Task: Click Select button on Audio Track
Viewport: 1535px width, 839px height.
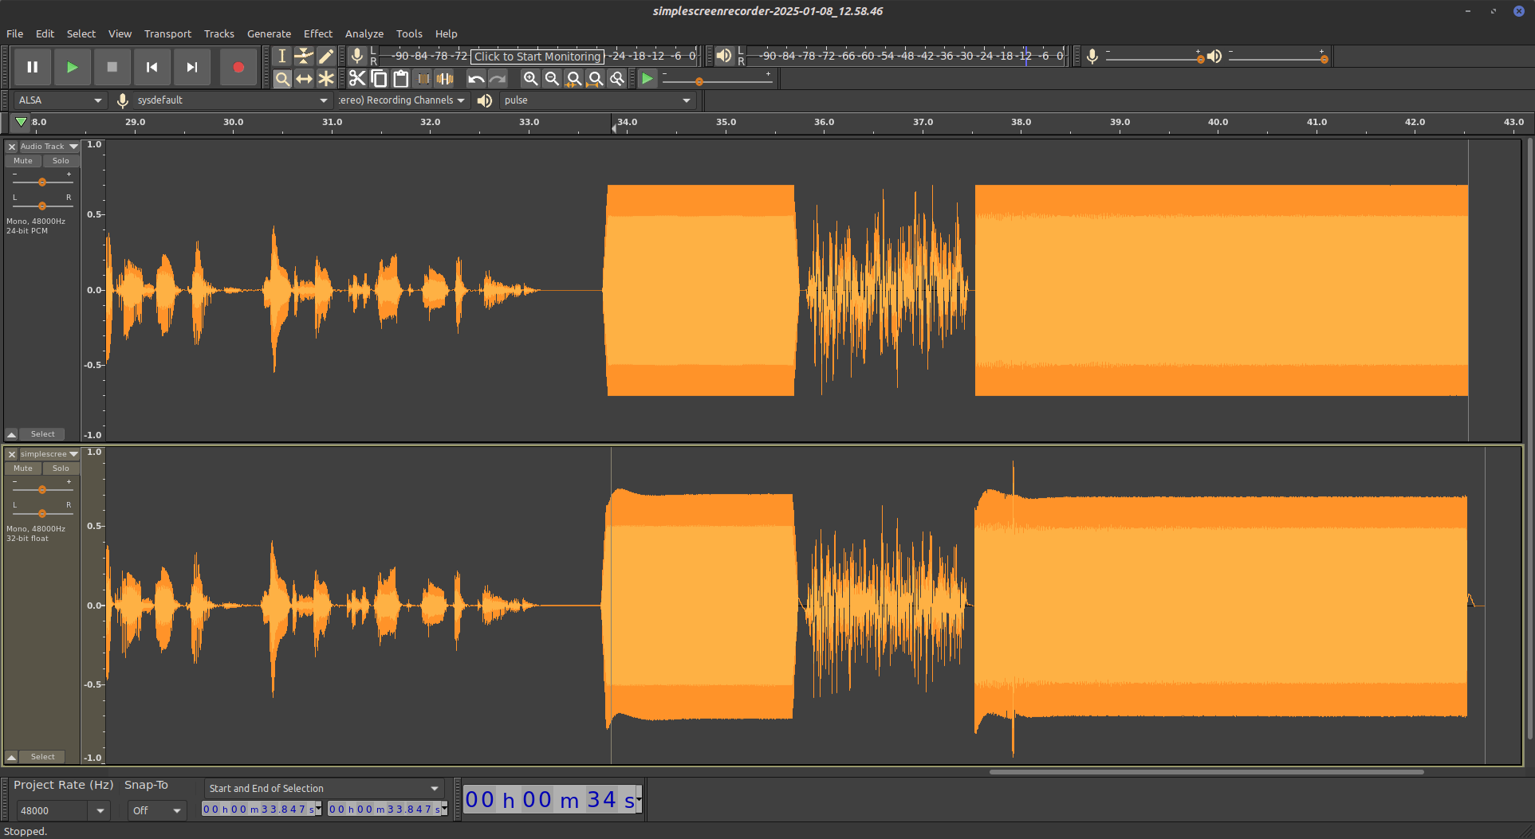Action: coord(43,434)
